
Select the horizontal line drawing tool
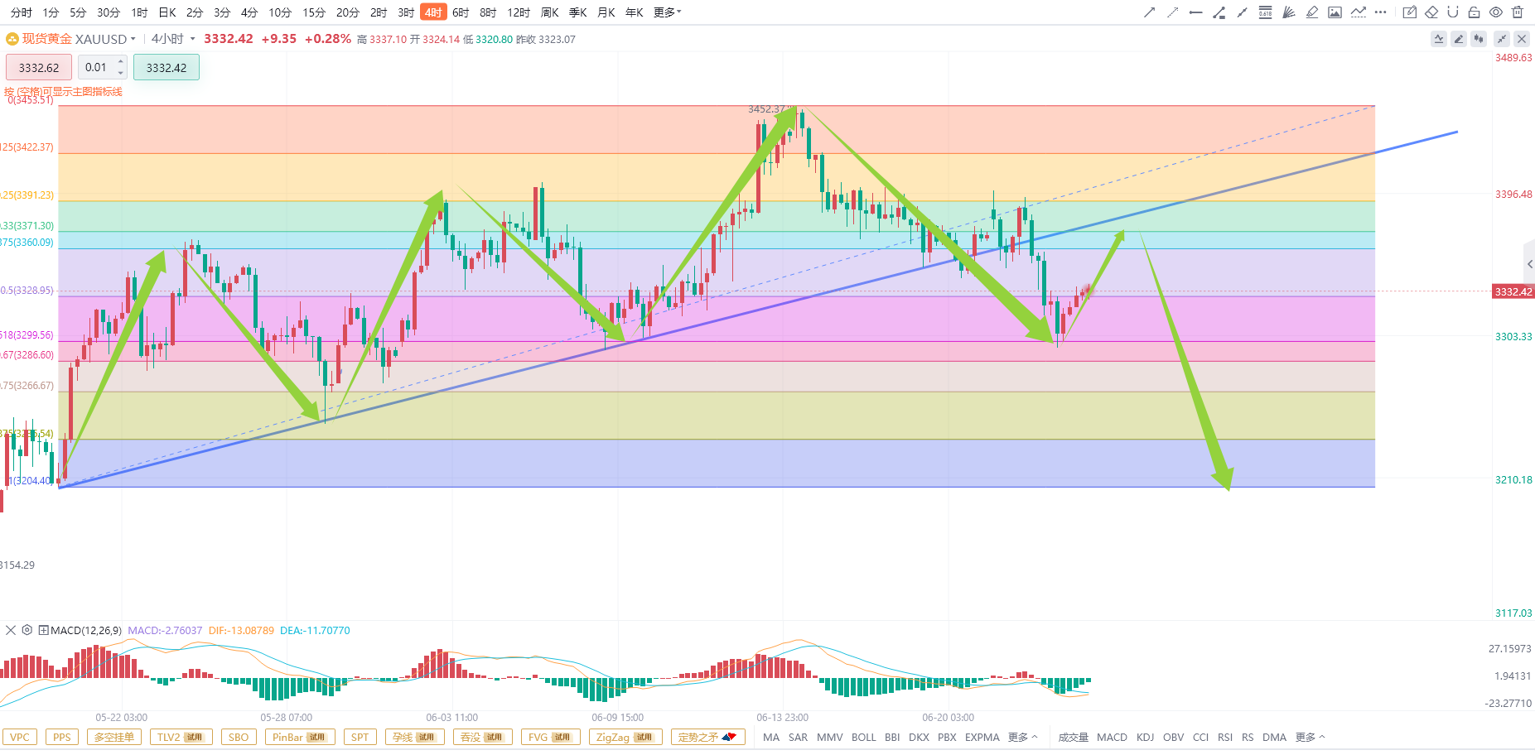pyautogui.click(x=1195, y=12)
